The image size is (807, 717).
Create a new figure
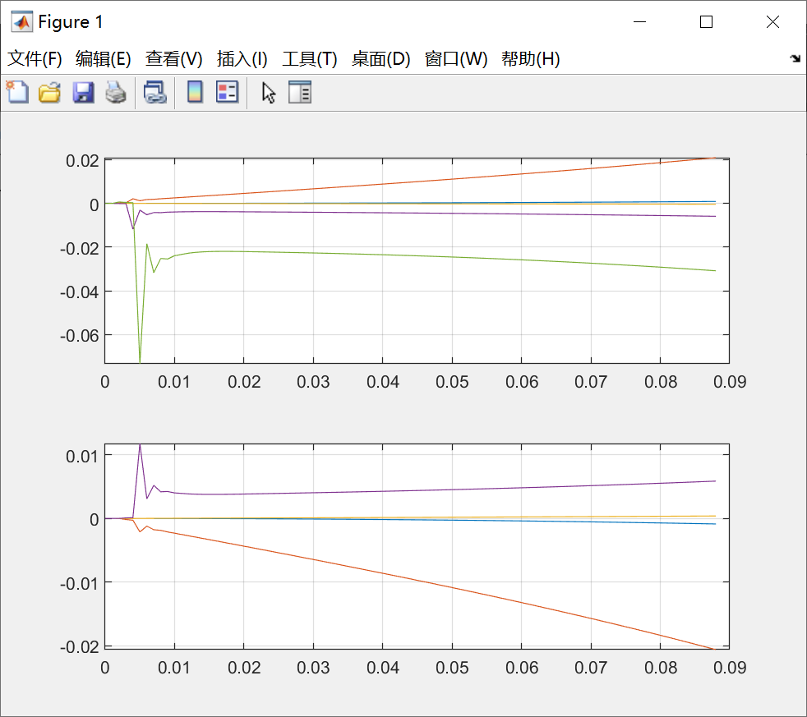[x=16, y=92]
